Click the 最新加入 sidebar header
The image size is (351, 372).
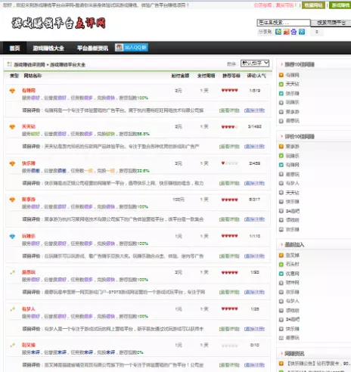[x=294, y=245]
